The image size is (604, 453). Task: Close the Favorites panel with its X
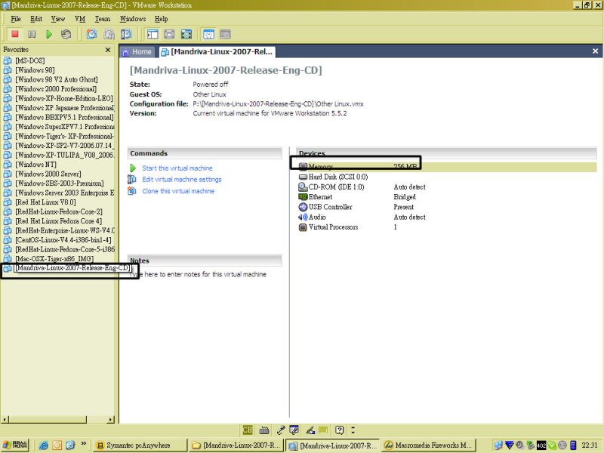(108, 50)
